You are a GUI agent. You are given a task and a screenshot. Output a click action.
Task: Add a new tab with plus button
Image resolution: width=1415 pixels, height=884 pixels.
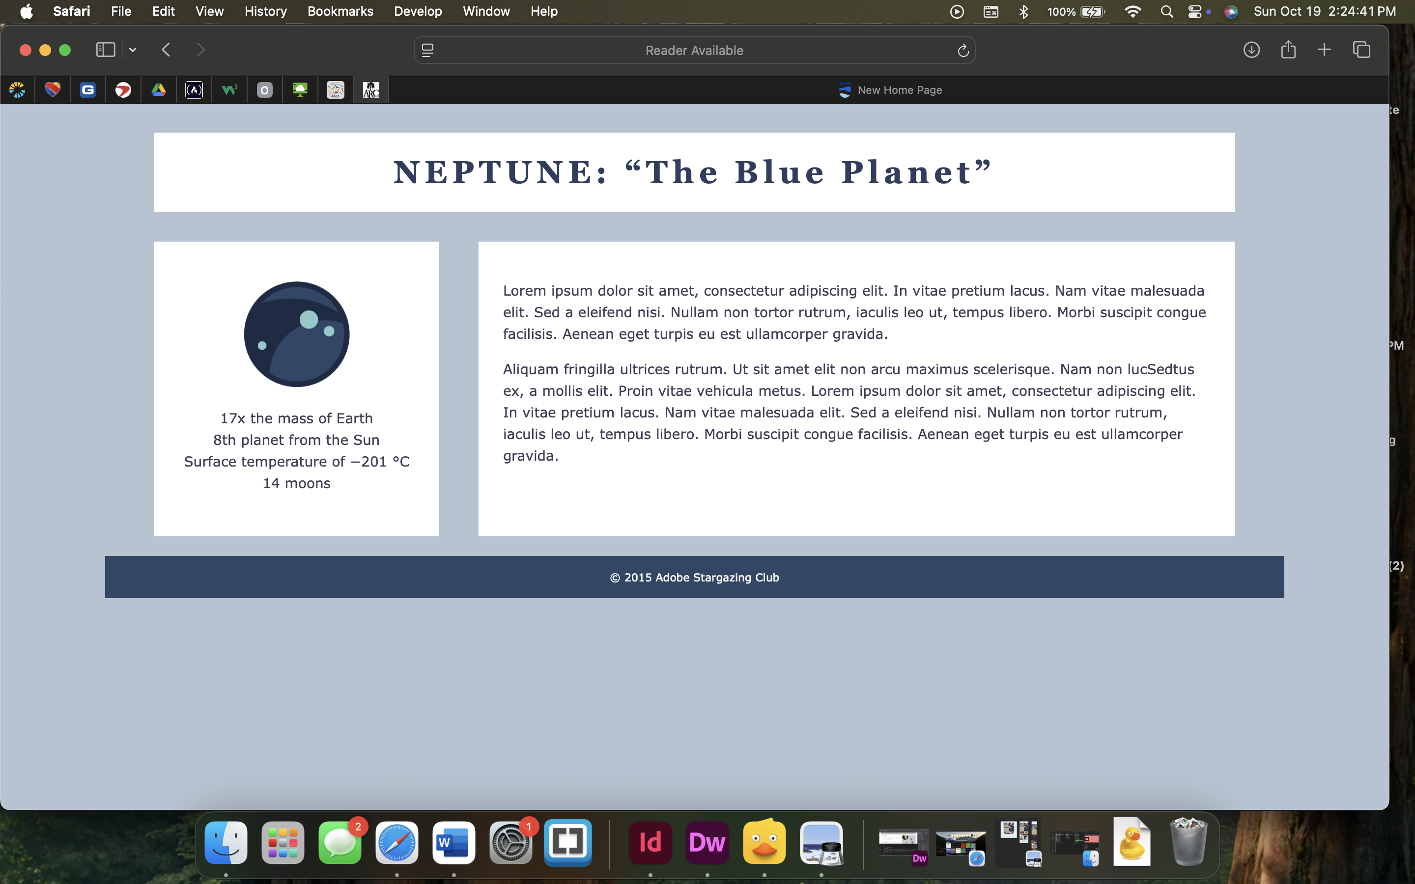[x=1325, y=50]
